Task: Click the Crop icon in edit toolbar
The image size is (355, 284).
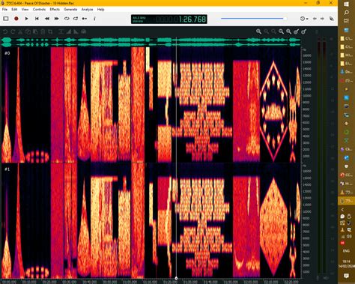Action: [x=50, y=31]
